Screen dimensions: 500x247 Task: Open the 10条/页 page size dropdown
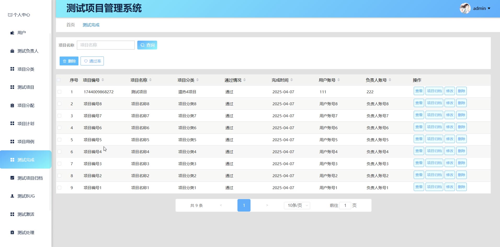297,205
